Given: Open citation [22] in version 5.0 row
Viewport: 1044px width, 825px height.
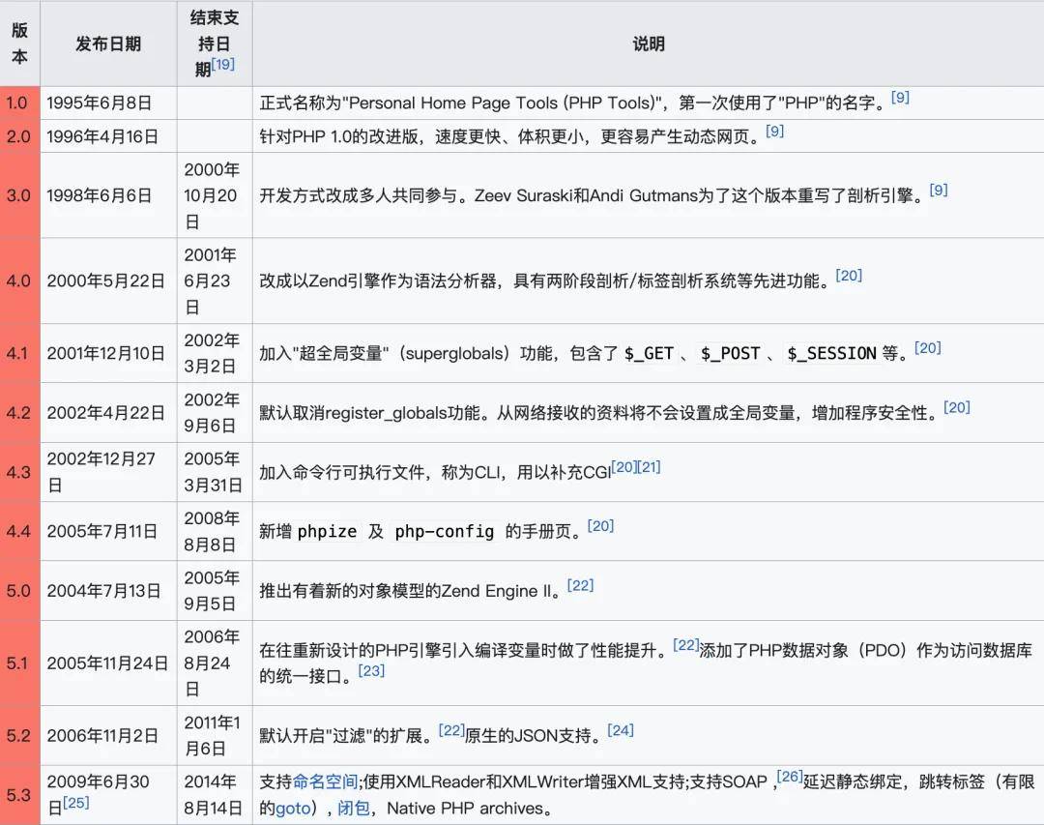Looking at the screenshot, I should pyautogui.click(x=580, y=585).
